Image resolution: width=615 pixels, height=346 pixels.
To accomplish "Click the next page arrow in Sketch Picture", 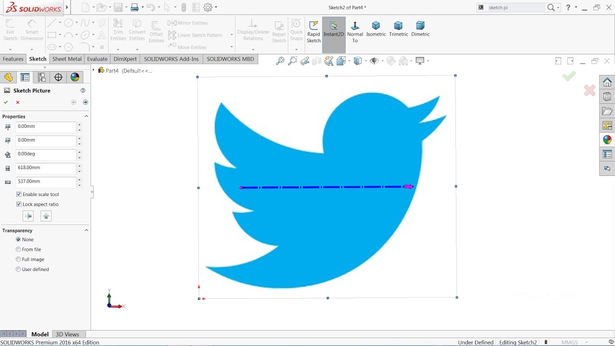I will click(x=86, y=102).
